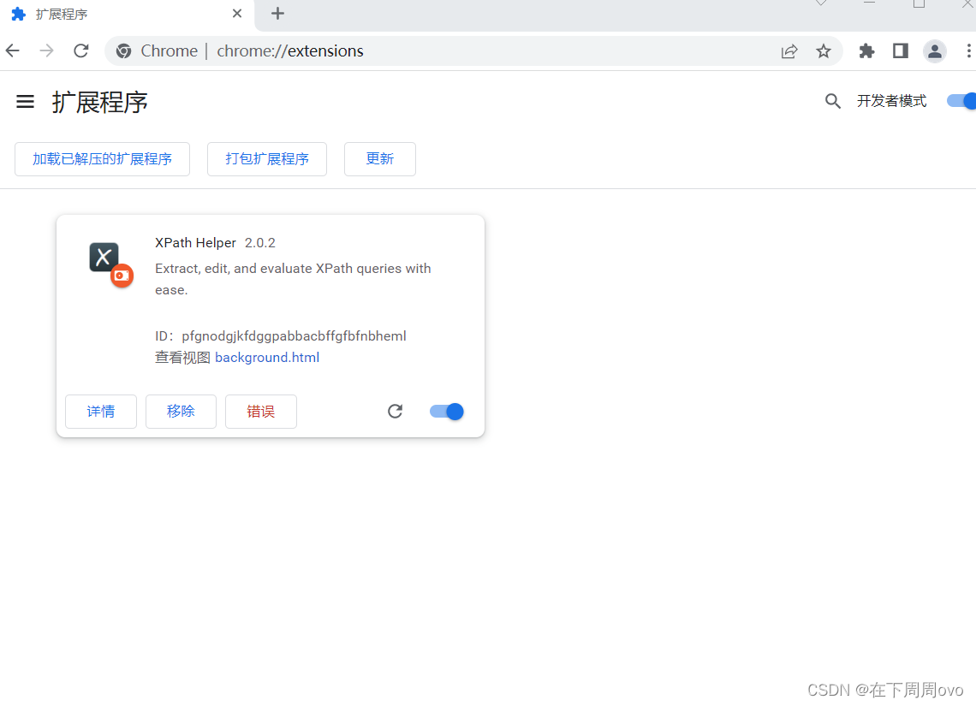Bookmark this page with the star icon
The height and width of the screenshot is (706, 976).
(x=824, y=51)
